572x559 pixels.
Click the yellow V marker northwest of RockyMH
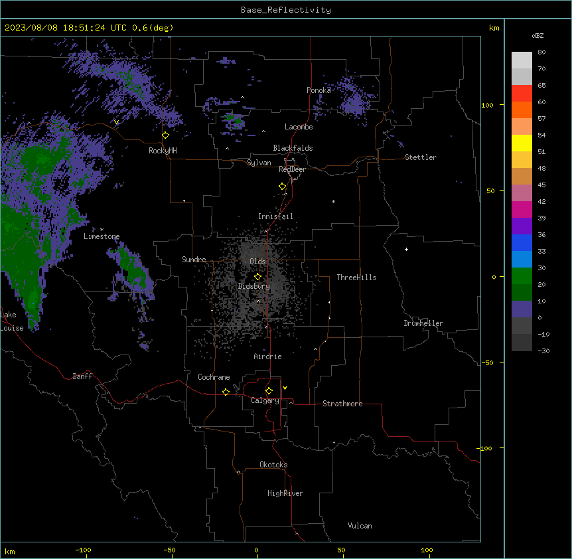point(116,123)
